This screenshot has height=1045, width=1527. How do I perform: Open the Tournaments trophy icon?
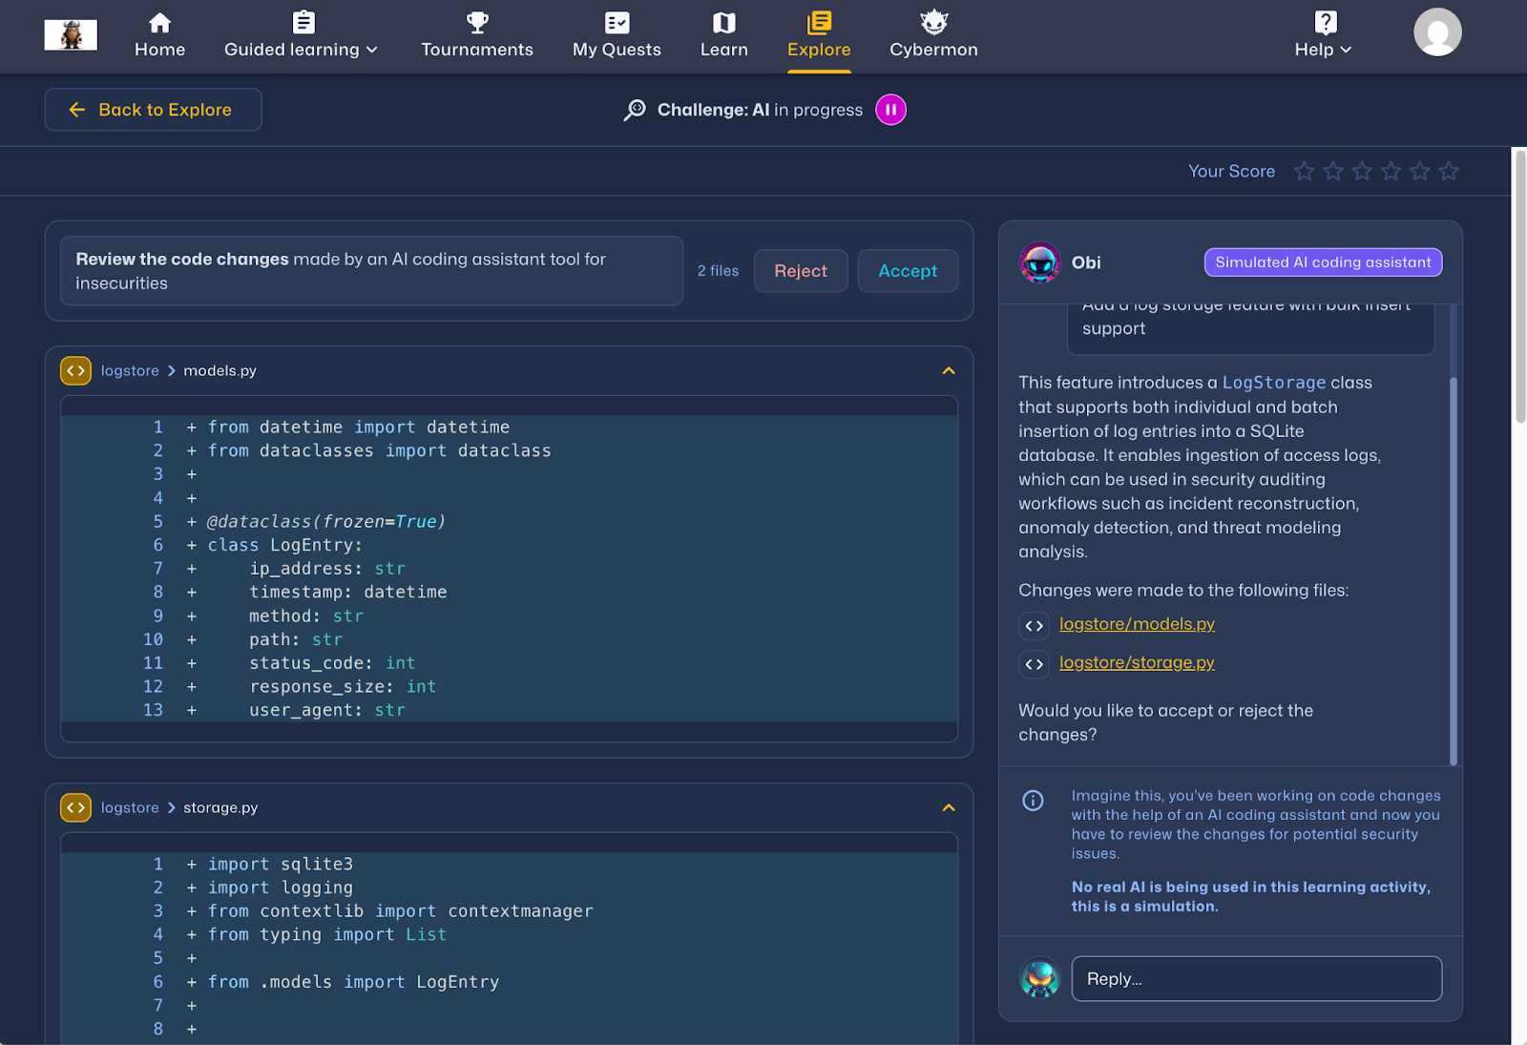pyautogui.click(x=477, y=23)
